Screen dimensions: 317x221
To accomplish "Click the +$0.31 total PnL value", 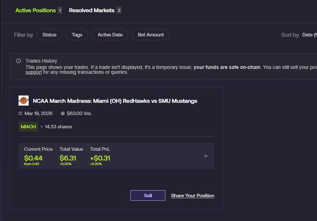I will (x=100, y=158).
